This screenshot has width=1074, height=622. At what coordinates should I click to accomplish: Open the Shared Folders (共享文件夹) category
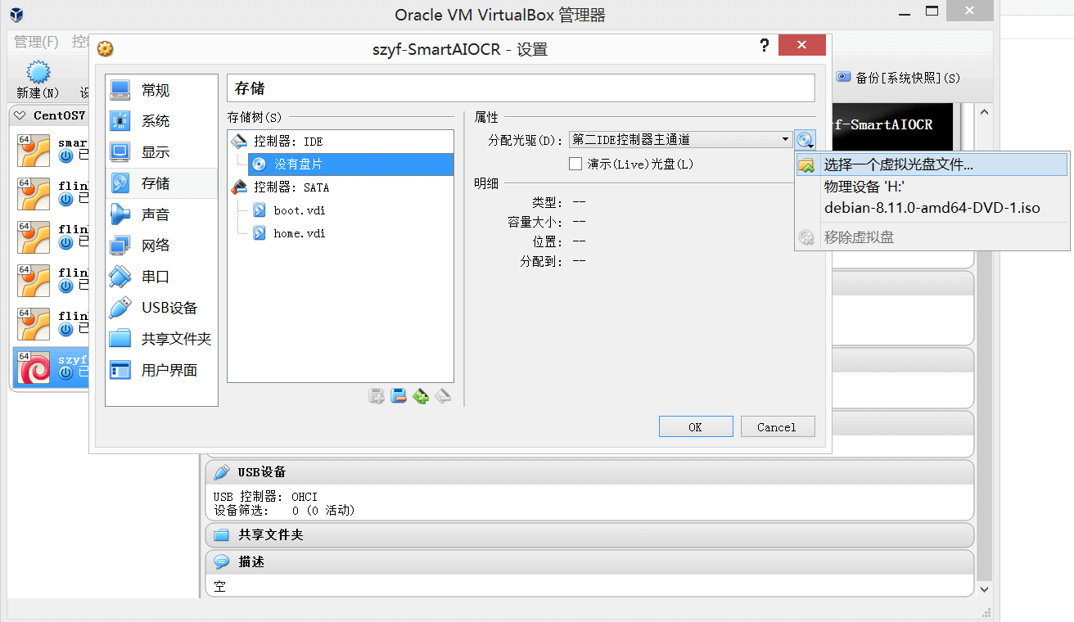(161, 339)
